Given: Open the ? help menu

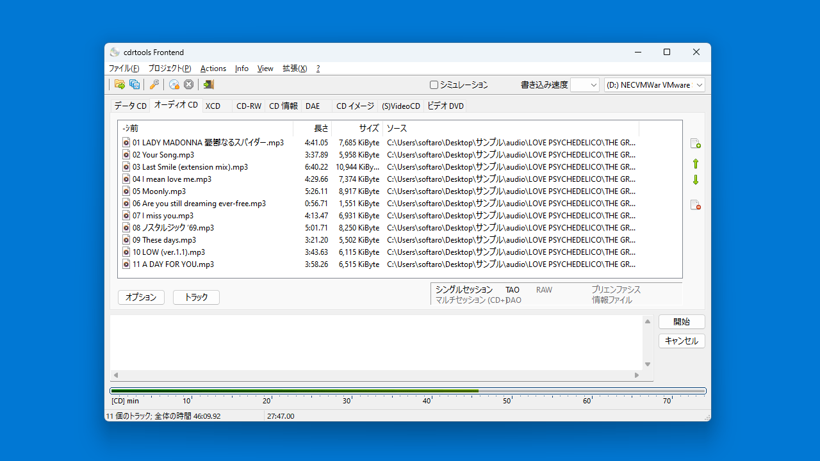Looking at the screenshot, I should [x=318, y=69].
